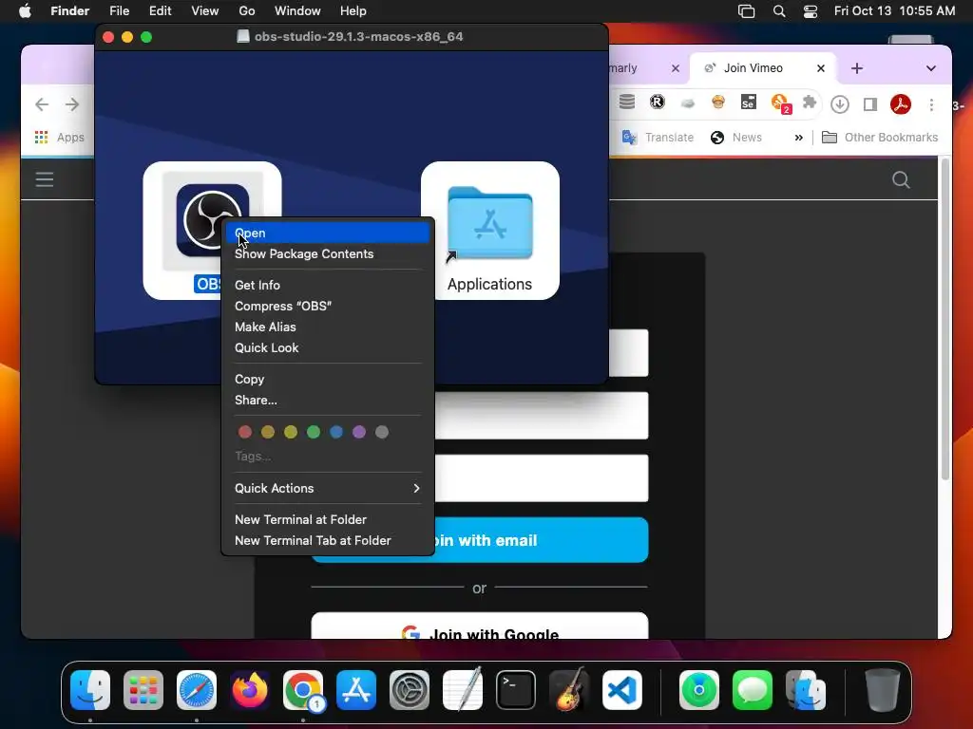Select Quick Look menu entry

click(328, 347)
